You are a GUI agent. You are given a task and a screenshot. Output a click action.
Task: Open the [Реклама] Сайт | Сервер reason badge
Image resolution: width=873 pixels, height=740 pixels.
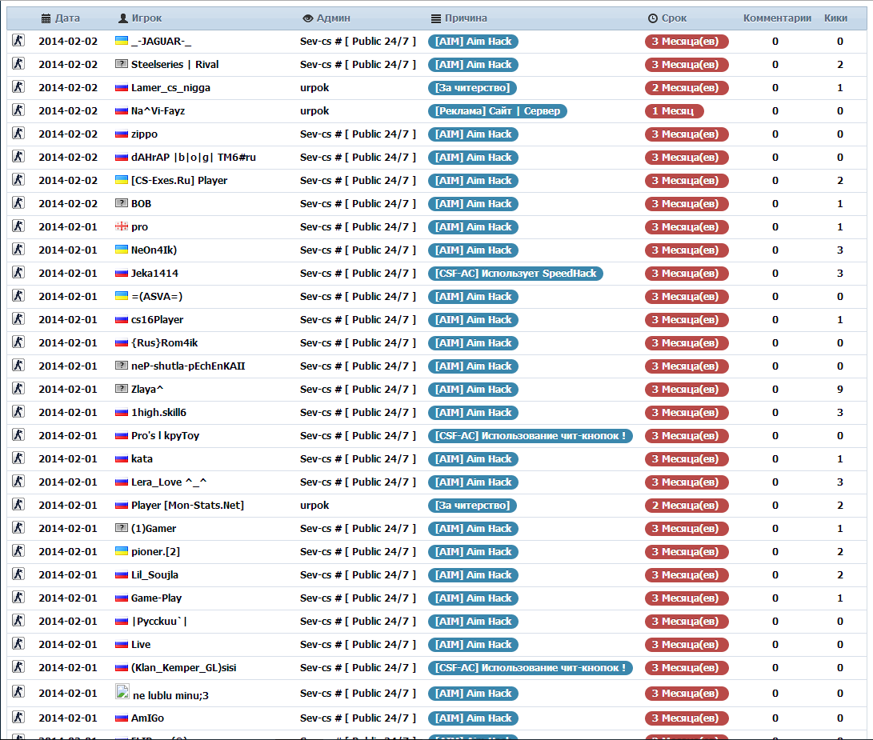tap(498, 111)
